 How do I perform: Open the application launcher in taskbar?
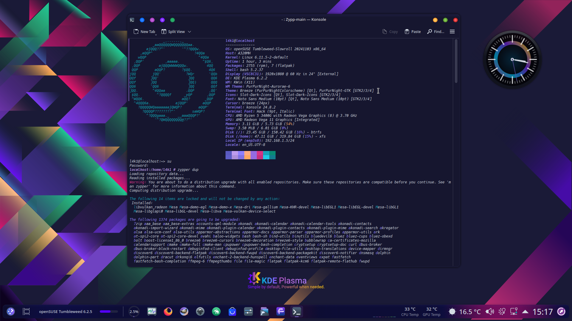11,311
